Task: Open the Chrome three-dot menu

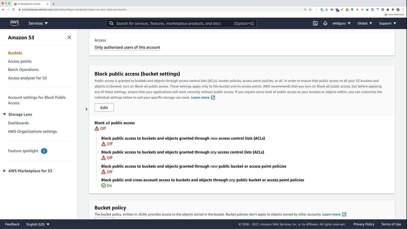Action: pos(403,10)
